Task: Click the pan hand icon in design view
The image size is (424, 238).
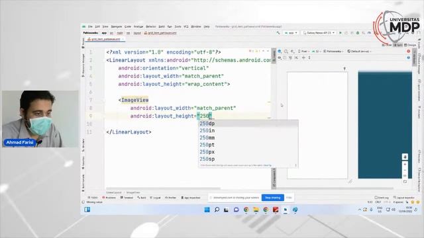Action: (x=405, y=157)
